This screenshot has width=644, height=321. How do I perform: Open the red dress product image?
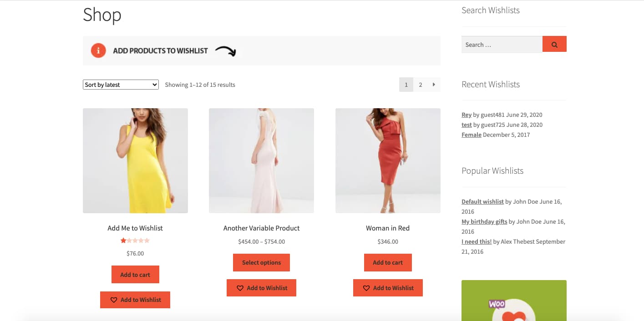[388, 160]
